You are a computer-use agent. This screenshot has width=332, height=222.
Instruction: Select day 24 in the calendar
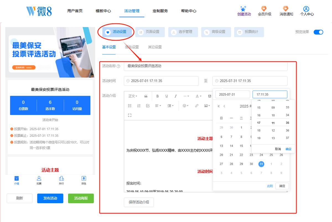pyautogui.click(x=261, y=155)
